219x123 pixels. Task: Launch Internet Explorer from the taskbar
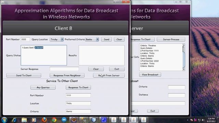point(14,120)
